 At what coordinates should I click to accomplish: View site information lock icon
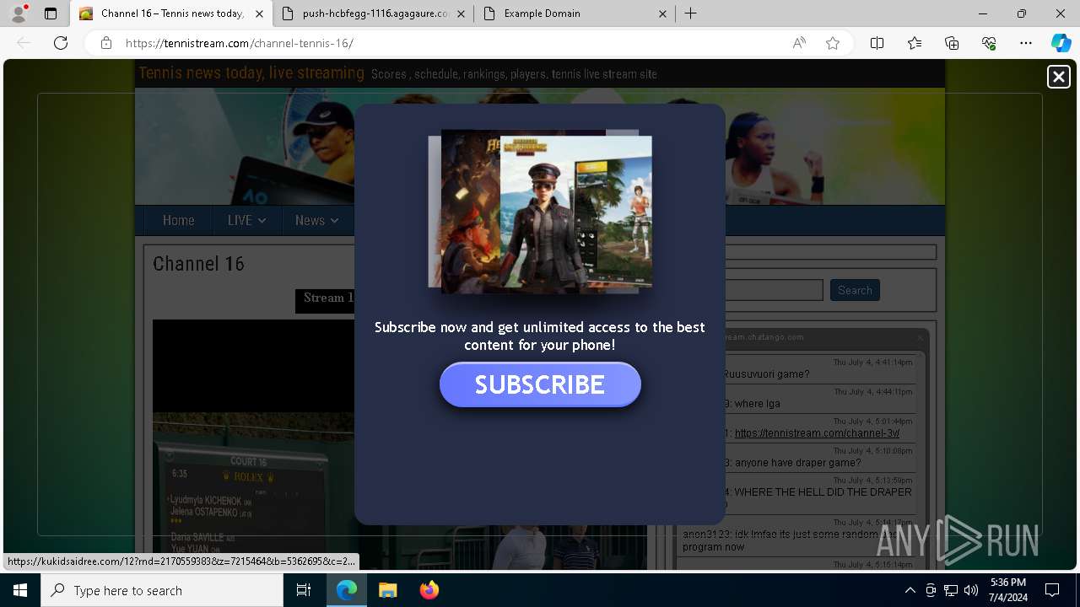click(x=106, y=43)
